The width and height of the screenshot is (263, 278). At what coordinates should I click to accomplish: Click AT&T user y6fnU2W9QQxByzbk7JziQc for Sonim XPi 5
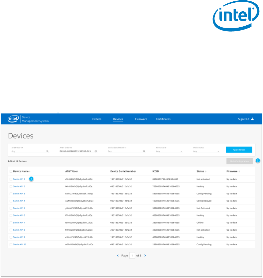tap(79, 208)
